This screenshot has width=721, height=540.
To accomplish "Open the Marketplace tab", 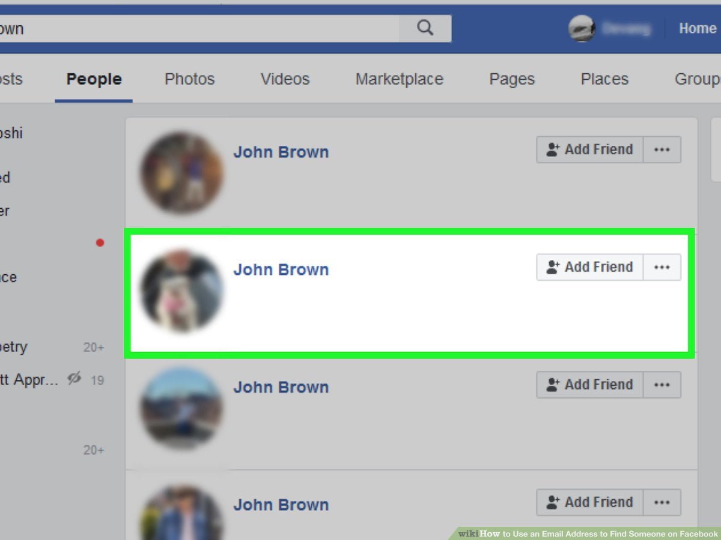I will click(400, 79).
